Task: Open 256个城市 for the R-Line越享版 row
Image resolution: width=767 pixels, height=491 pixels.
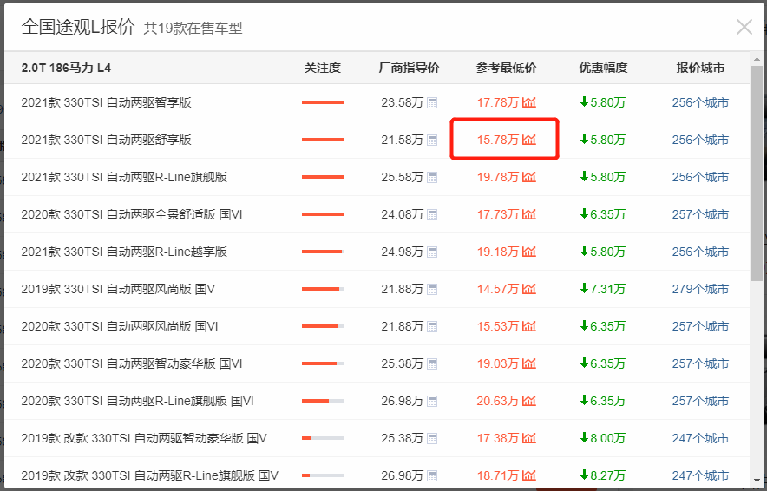Action: pyautogui.click(x=700, y=252)
